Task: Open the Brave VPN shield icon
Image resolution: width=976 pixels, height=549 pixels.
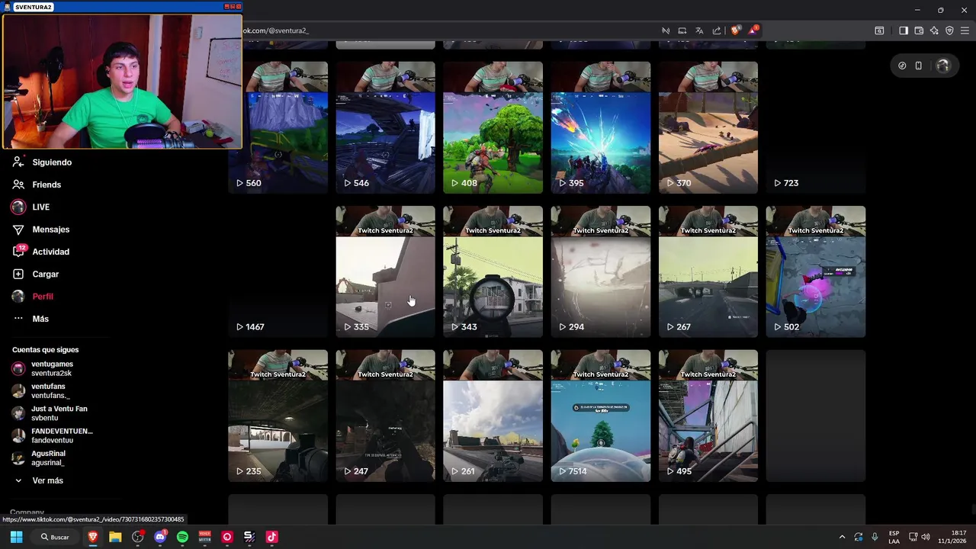Action: pos(949,30)
